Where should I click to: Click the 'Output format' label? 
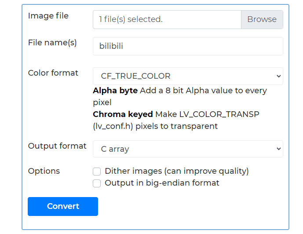(x=57, y=146)
